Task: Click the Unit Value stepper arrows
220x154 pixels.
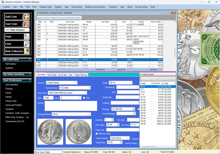Action: (118, 125)
